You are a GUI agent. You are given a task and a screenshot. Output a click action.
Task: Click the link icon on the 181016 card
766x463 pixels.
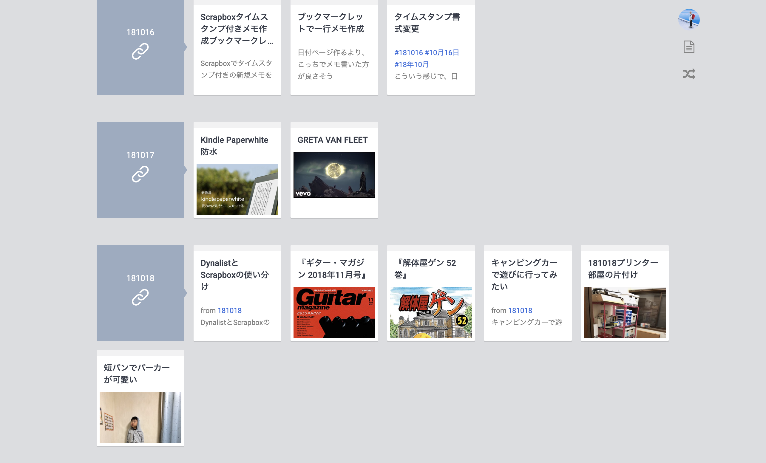[140, 51]
